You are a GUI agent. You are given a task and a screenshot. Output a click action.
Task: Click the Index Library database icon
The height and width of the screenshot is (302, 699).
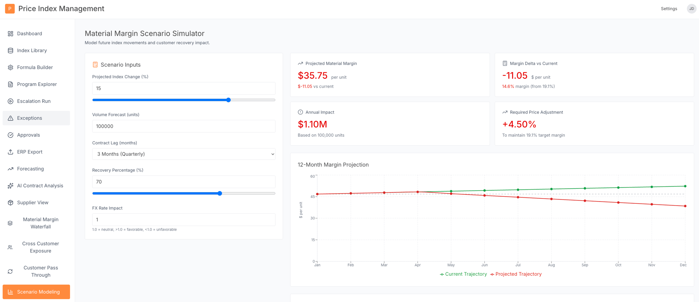tap(10, 51)
